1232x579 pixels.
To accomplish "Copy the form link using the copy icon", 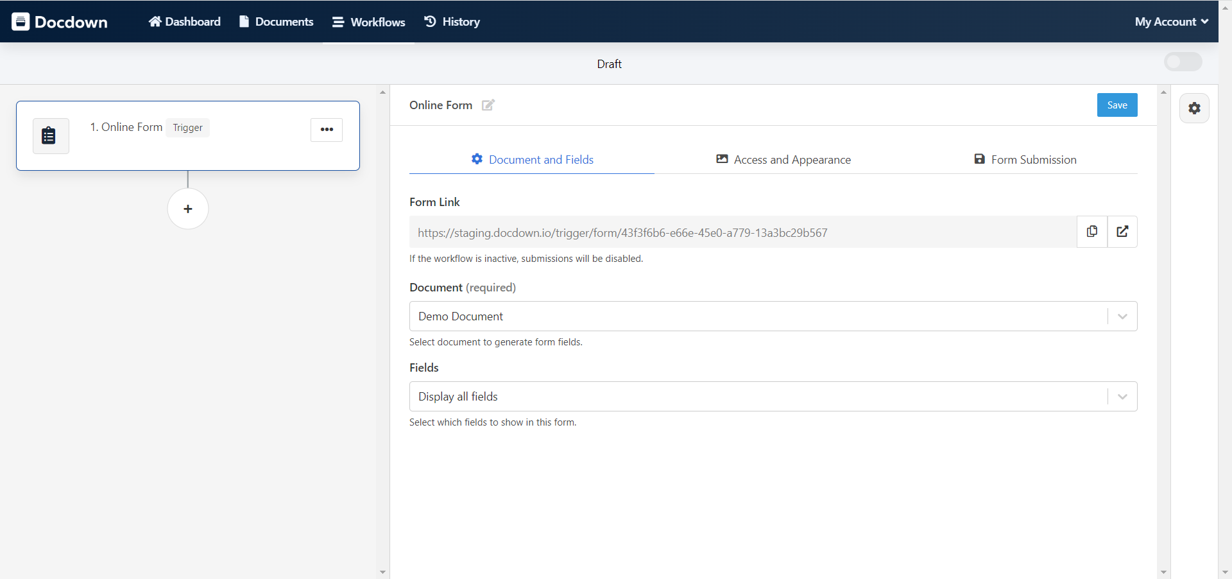I will pos(1092,231).
